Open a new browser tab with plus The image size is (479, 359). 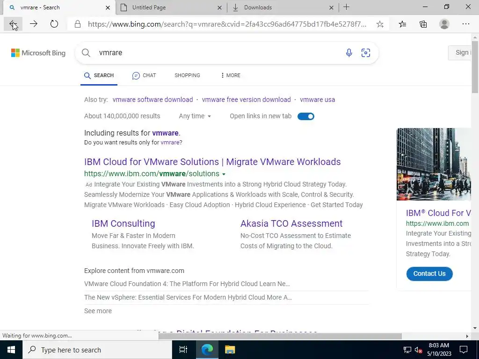point(347,7)
